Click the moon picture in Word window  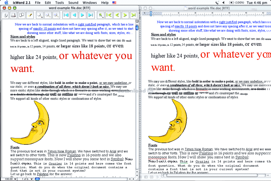(168, 121)
